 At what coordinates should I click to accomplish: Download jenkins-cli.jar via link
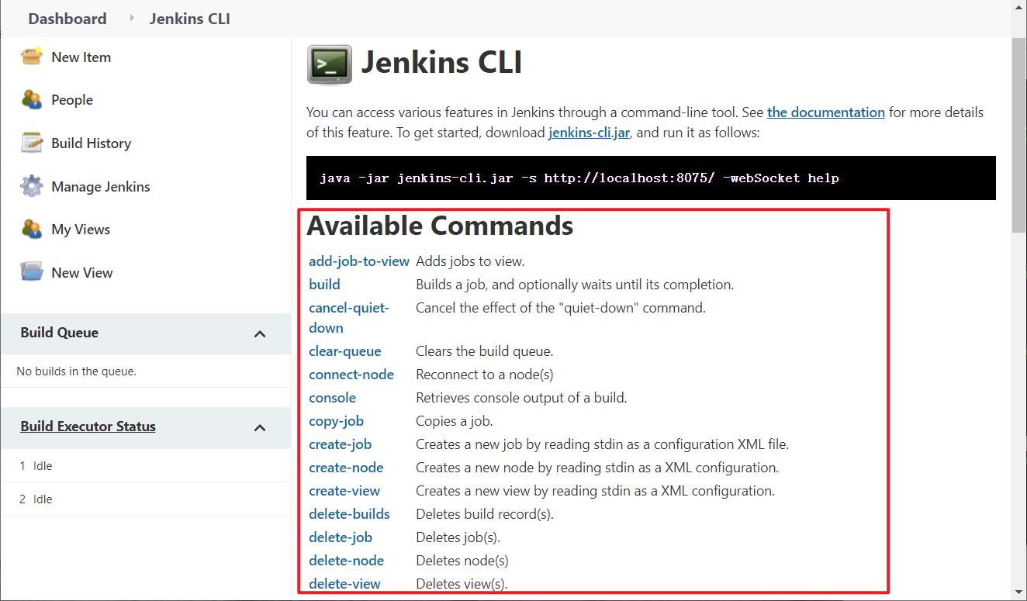click(x=590, y=133)
